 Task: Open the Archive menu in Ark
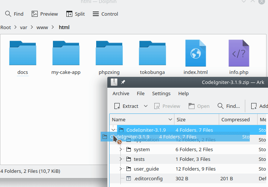pos(121,93)
